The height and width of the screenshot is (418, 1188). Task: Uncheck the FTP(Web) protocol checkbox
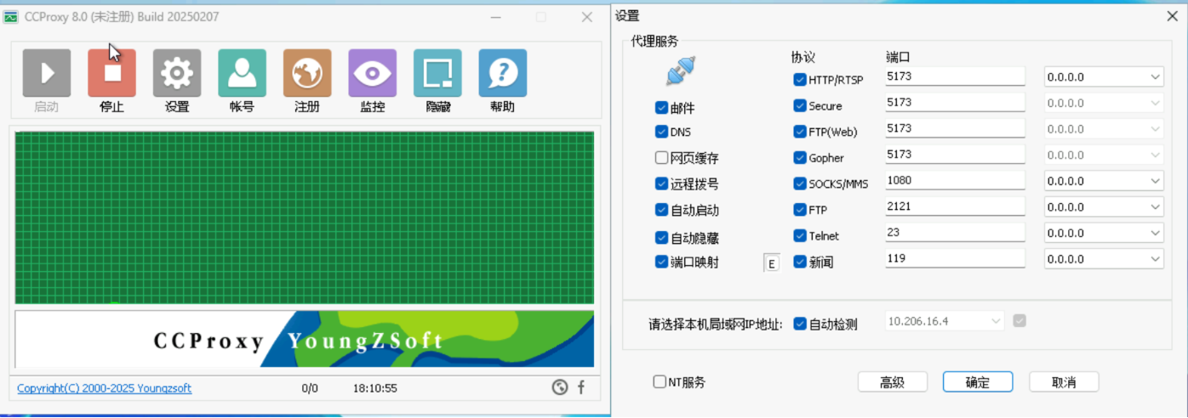pyautogui.click(x=800, y=132)
